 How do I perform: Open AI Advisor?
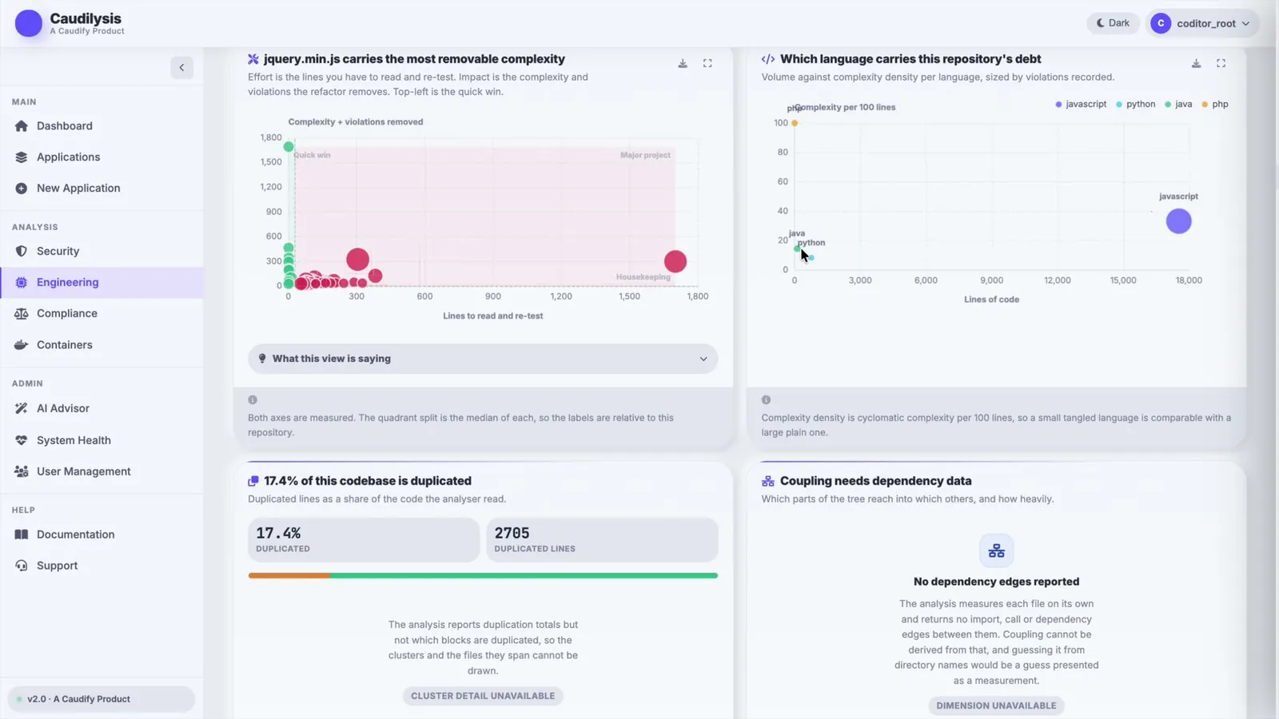[x=102, y=408]
